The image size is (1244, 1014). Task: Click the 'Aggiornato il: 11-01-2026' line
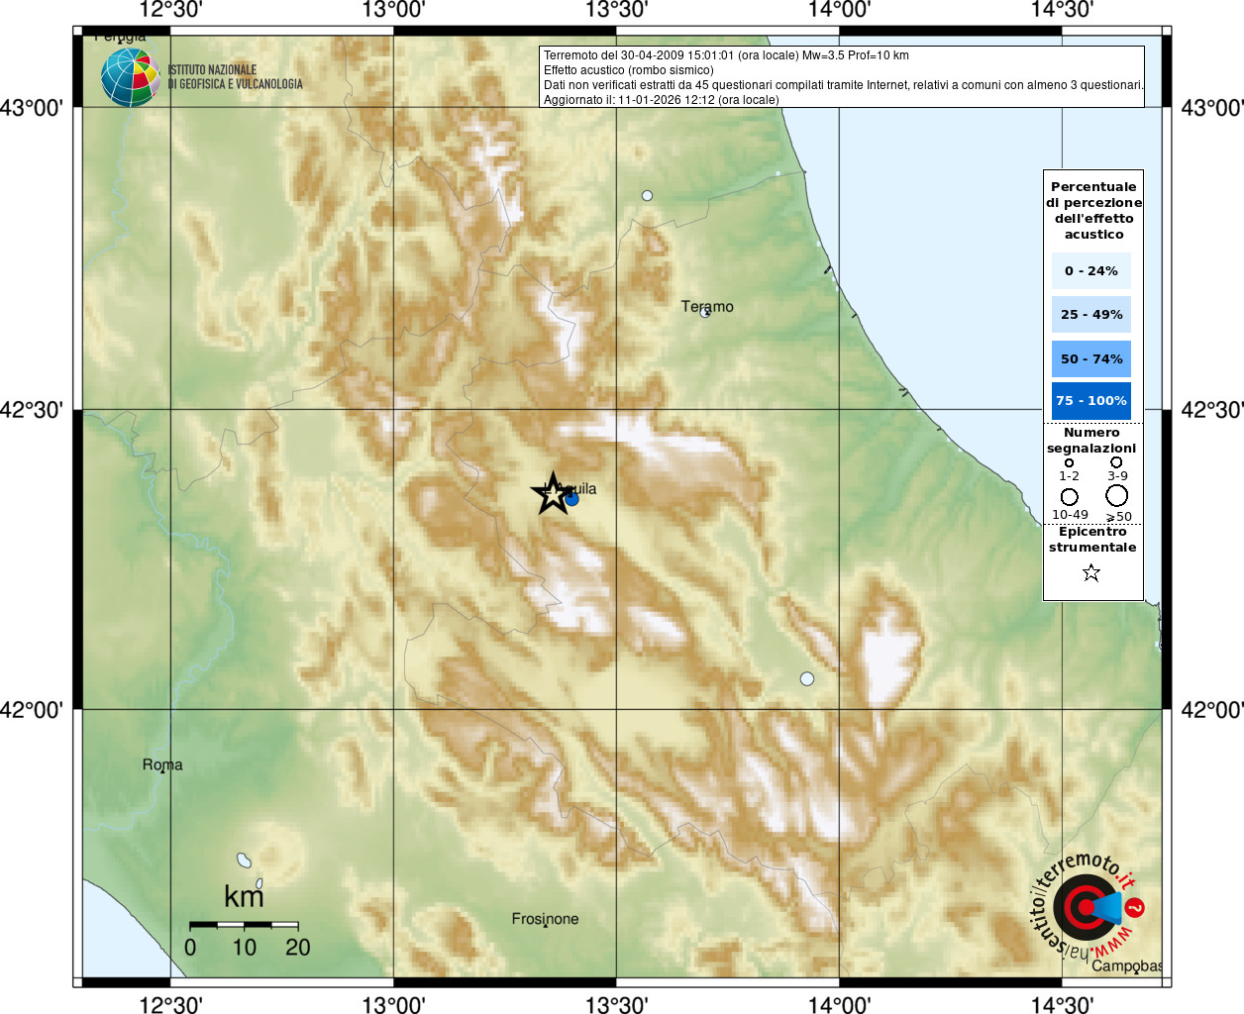(661, 100)
